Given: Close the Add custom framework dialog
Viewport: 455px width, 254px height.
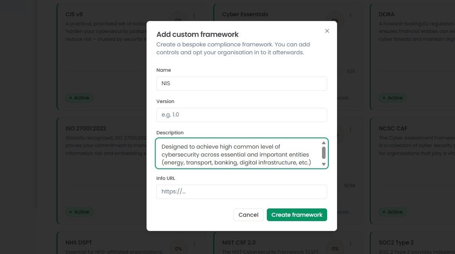Looking at the screenshot, I should coord(327,31).
